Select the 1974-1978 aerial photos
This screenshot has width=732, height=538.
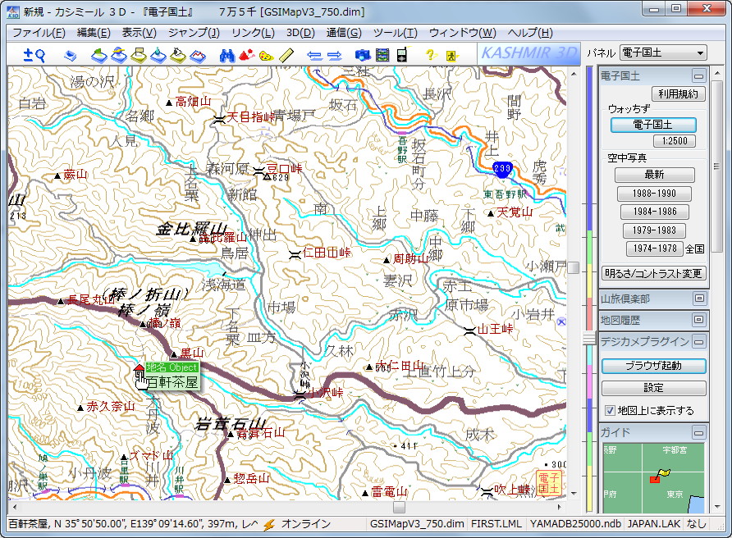click(655, 248)
